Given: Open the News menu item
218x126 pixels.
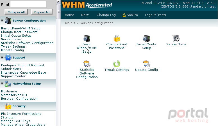Looking at the screenshot, I should click(x=85, y=15).
